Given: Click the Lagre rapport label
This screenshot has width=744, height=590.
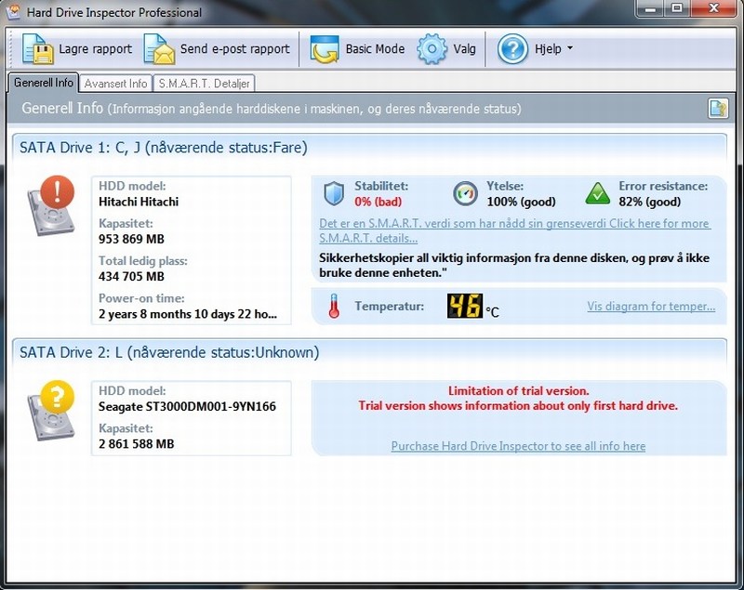Looking at the screenshot, I should (x=96, y=49).
